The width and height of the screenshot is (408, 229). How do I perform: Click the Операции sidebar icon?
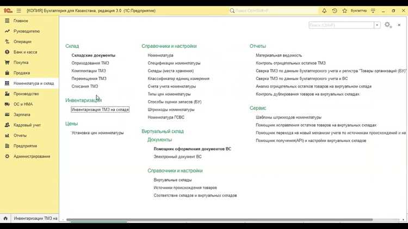(7, 41)
